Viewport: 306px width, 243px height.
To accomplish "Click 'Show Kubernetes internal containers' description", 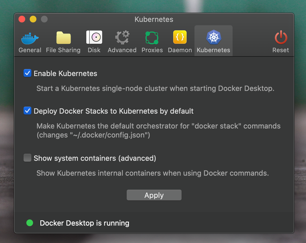I will pos(153,173).
